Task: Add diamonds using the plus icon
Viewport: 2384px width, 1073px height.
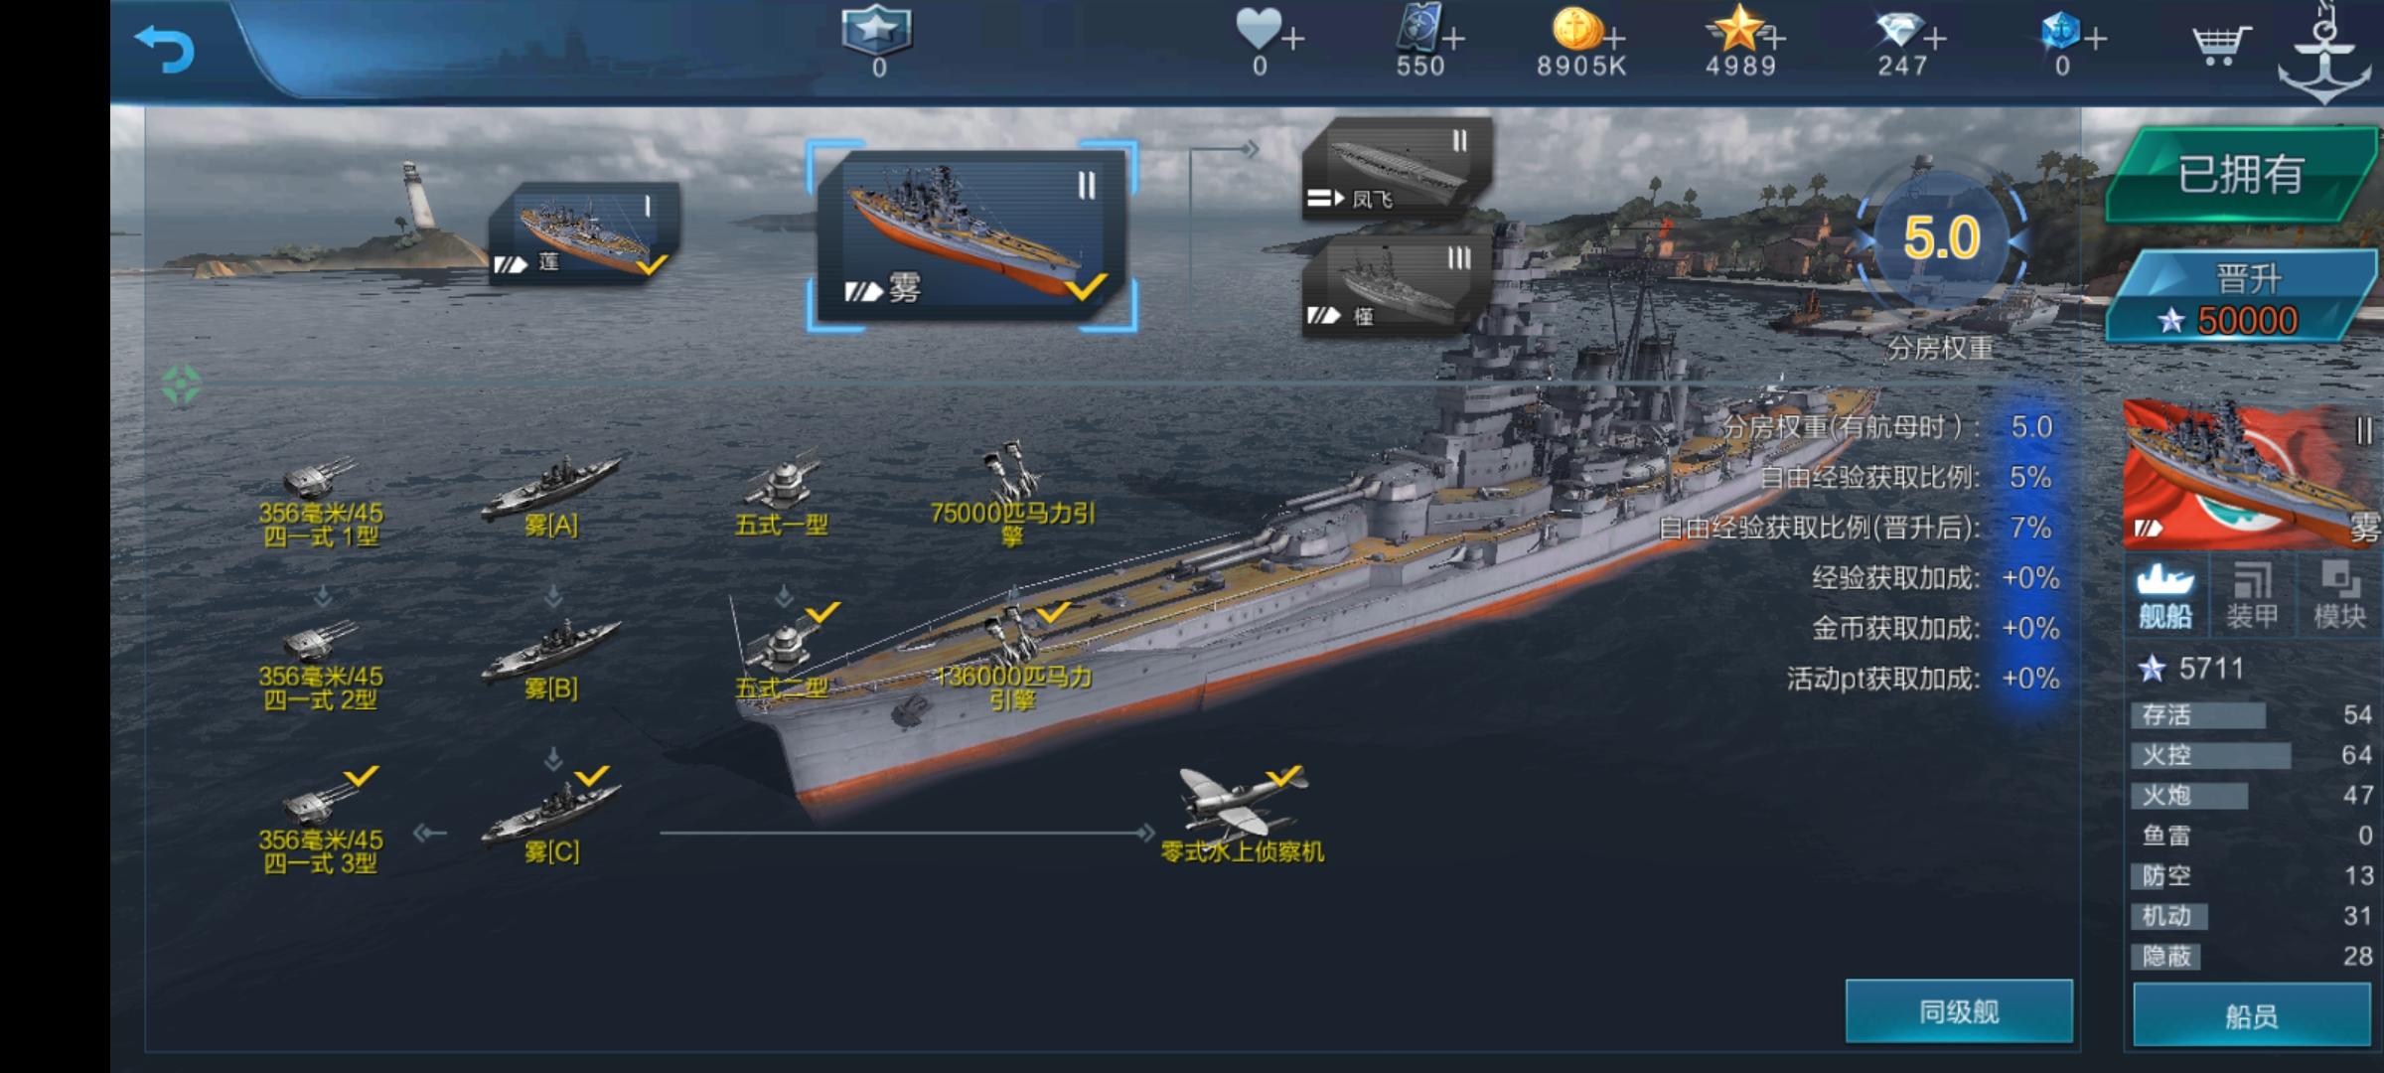Action: [x=1934, y=40]
